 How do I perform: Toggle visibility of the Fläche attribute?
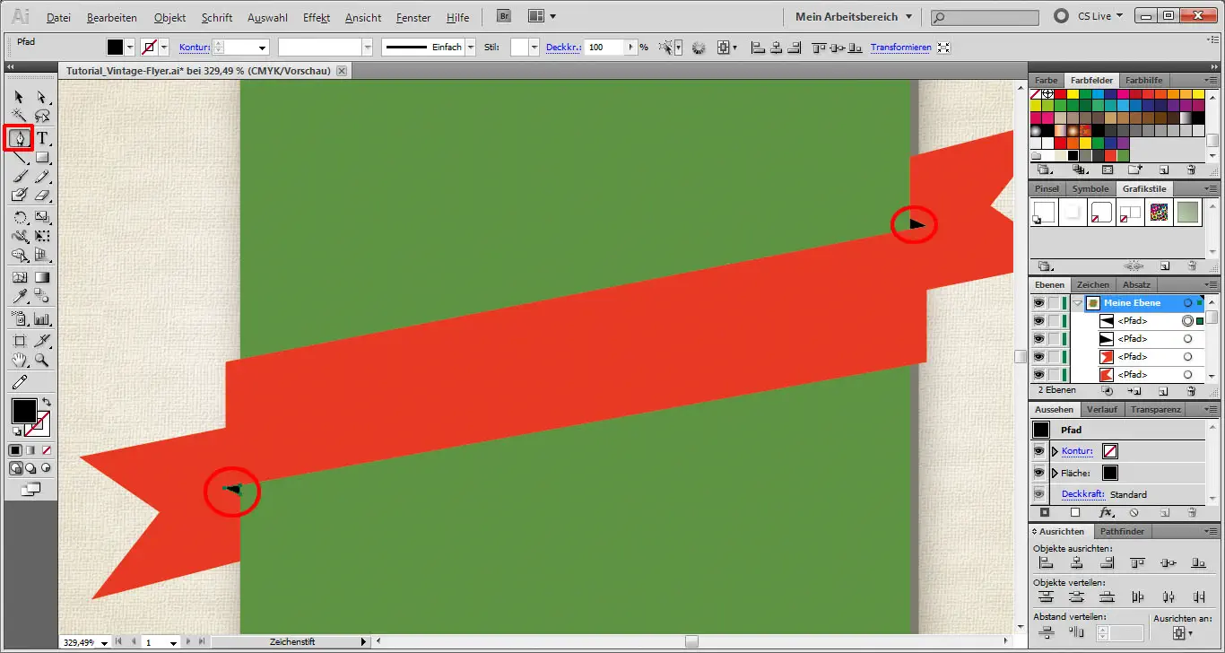click(x=1038, y=473)
